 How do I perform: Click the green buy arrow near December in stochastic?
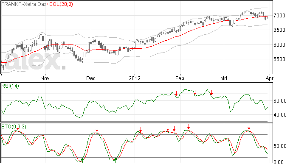pyautogui.click(x=82, y=159)
